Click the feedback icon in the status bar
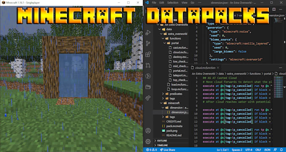The width and height of the screenshot is (286, 152). (275, 150)
